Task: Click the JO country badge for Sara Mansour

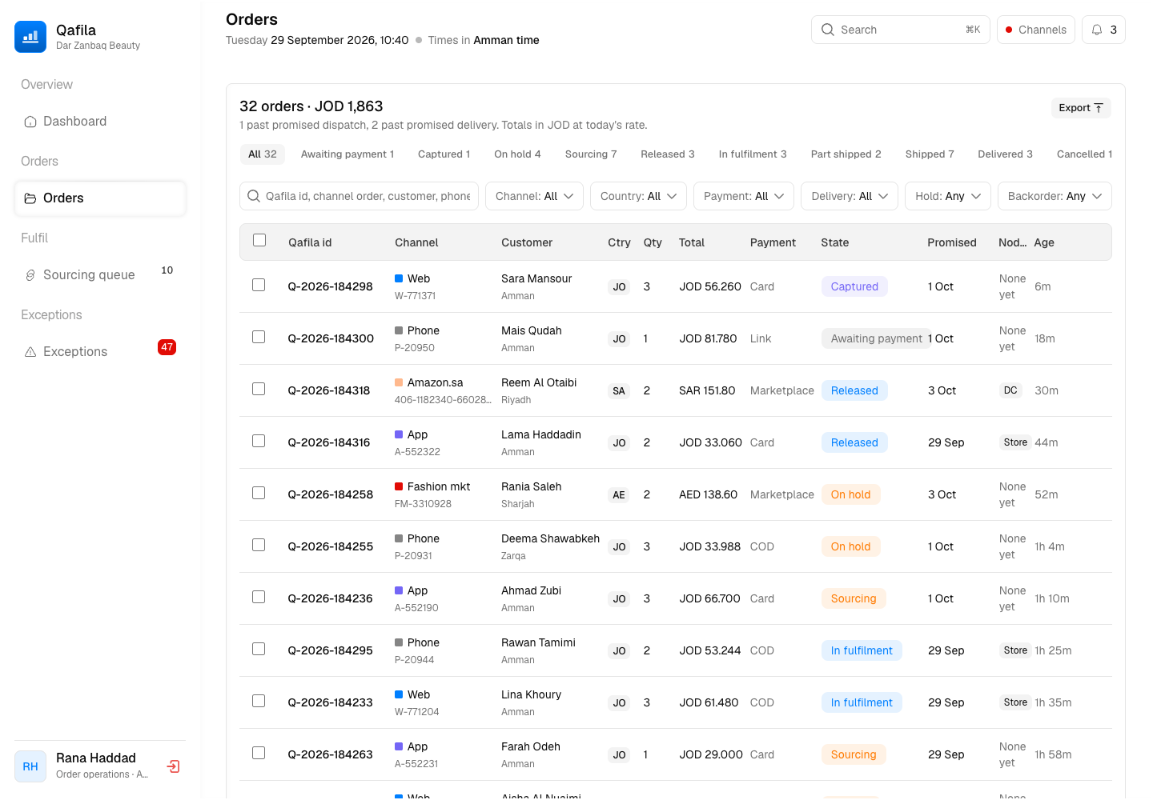Action: tap(619, 287)
